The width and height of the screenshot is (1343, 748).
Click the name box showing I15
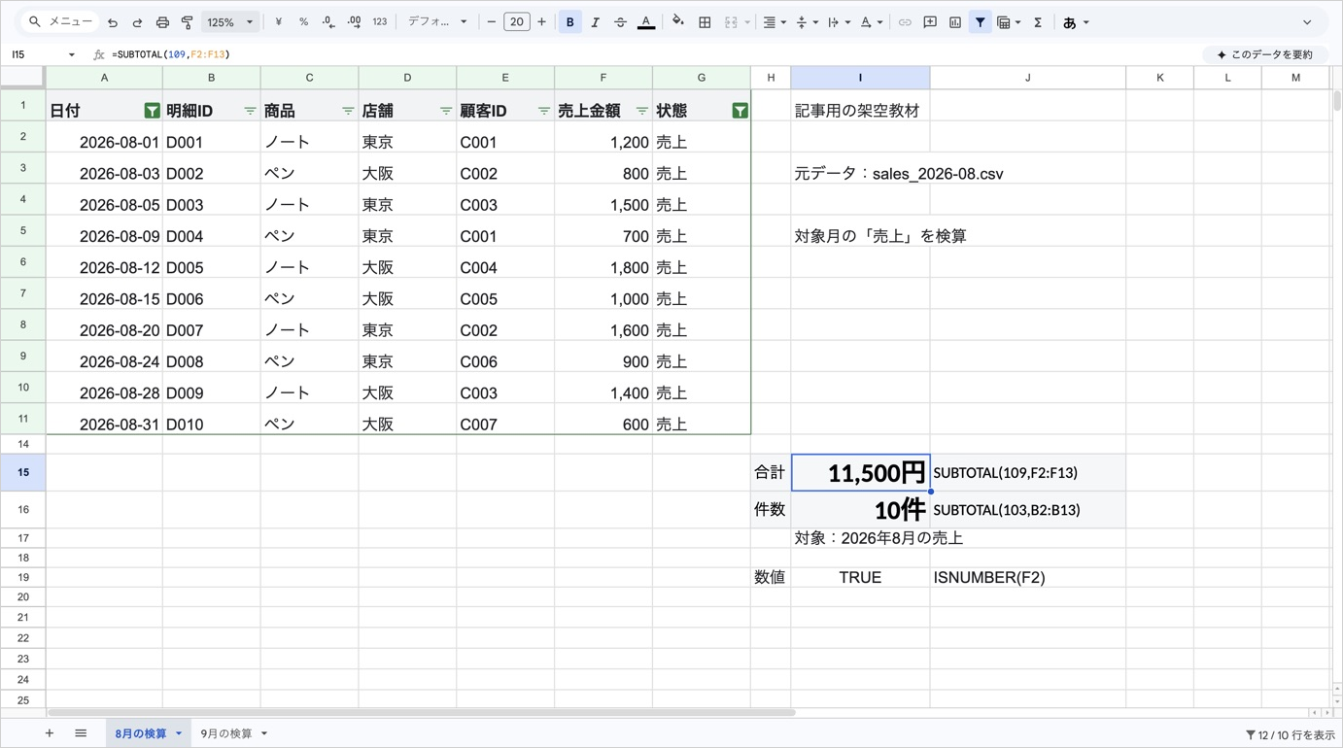[x=43, y=54]
